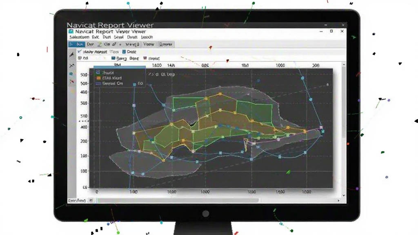The height and width of the screenshot is (235, 418).
Task: Click the 'Dase' label next to save icon
Action: point(134,58)
